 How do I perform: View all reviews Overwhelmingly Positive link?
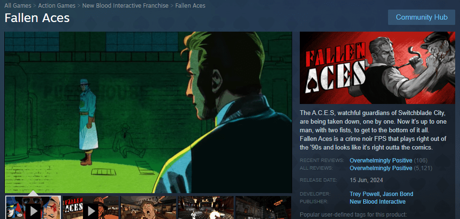click(x=381, y=168)
